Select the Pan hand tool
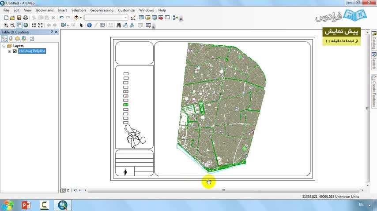 (19, 25)
